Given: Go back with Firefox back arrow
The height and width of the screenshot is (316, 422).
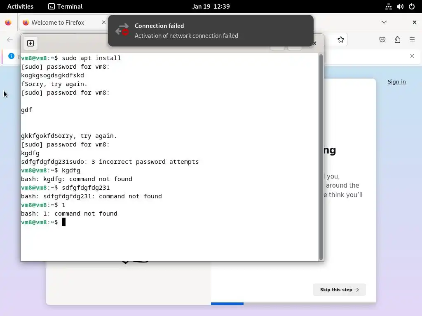Looking at the screenshot, I should point(10,40).
